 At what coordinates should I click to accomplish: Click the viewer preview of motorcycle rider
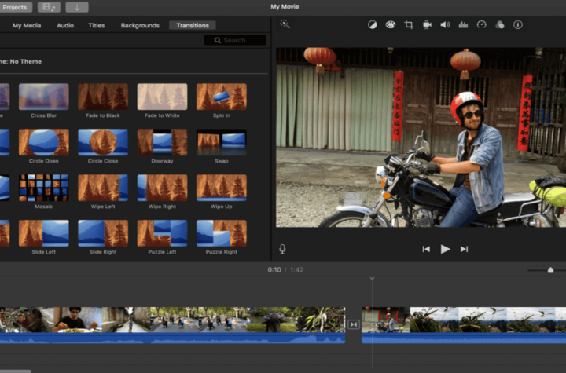point(421,137)
